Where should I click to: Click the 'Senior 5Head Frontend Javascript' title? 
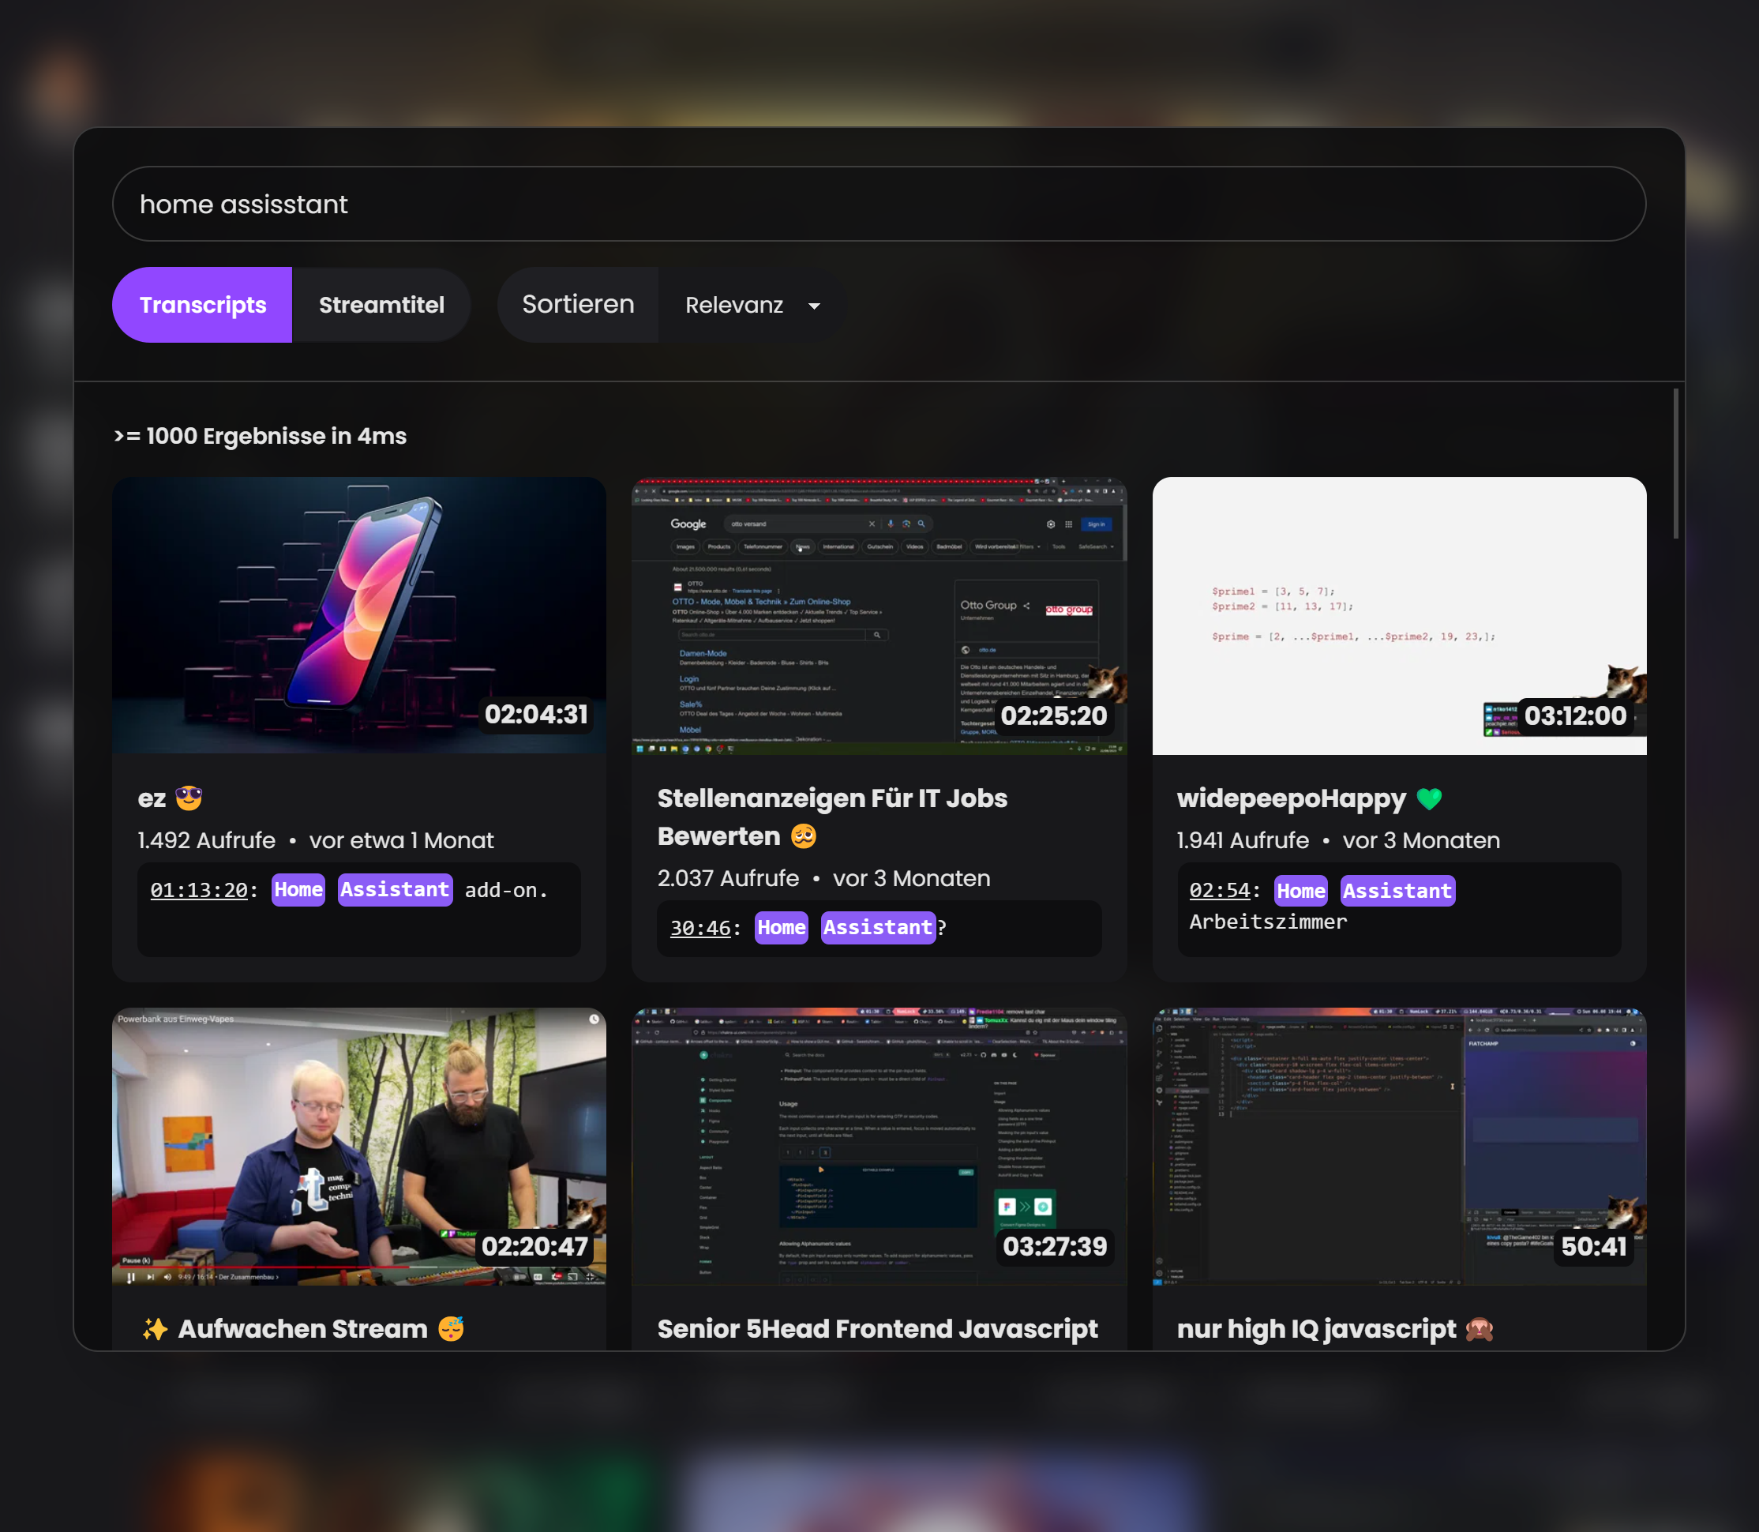coord(877,1328)
